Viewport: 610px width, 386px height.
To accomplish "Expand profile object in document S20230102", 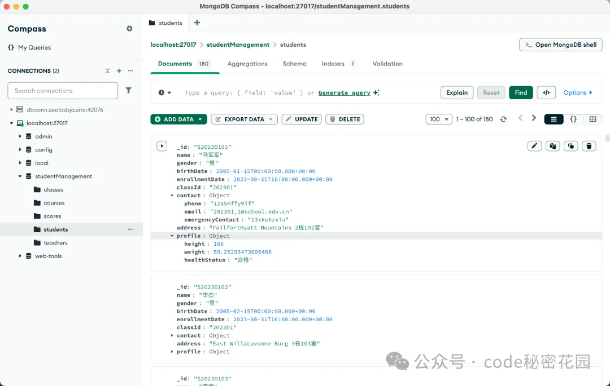I will [x=172, y=352].
